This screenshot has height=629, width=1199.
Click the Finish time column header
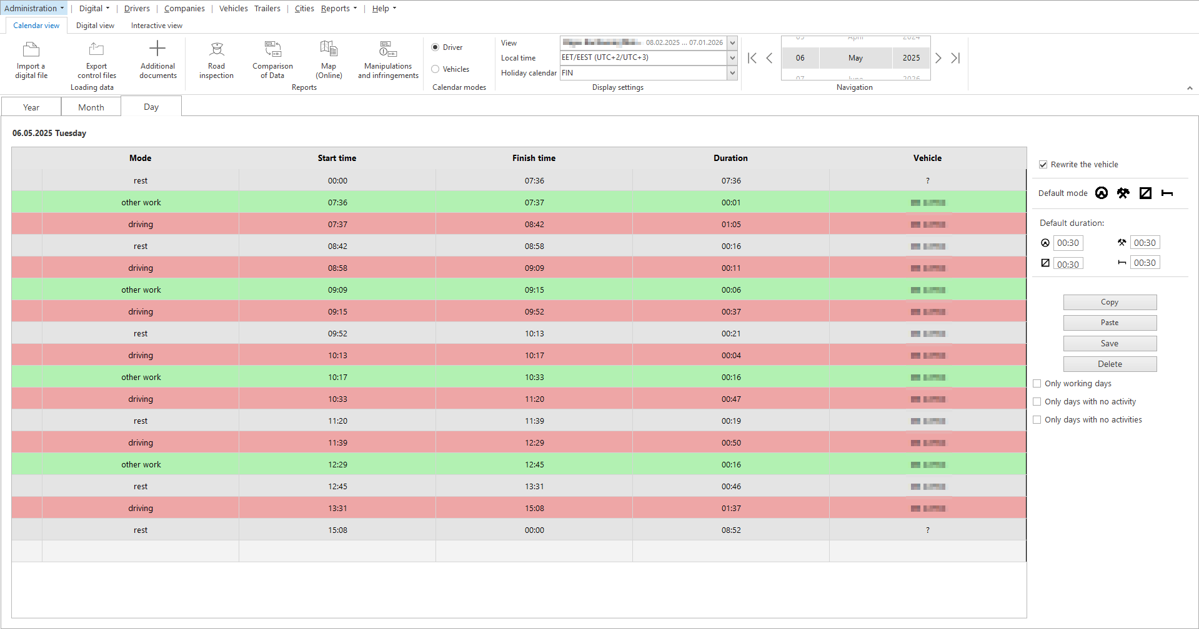(x=534, y=158)
